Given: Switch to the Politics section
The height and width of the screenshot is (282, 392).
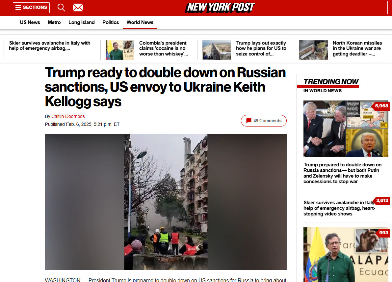Looking at the screenshot, I should (111, 22).
